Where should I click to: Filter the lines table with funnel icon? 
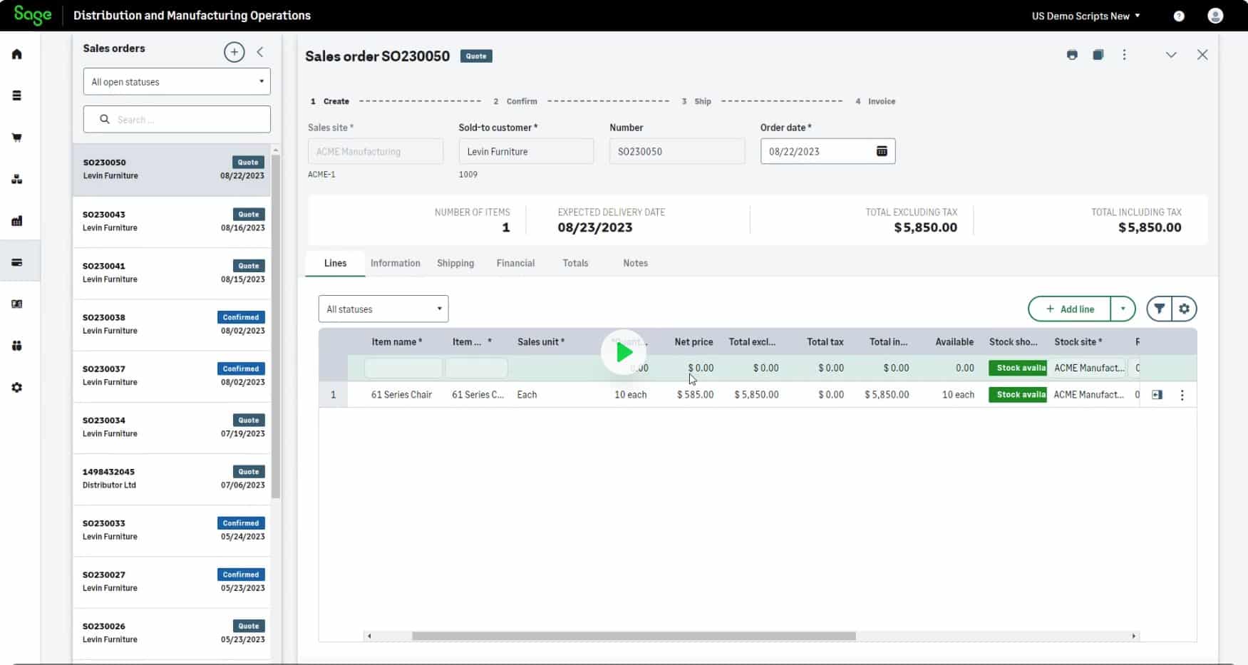pyautogui.click(x=1160, y=309)
